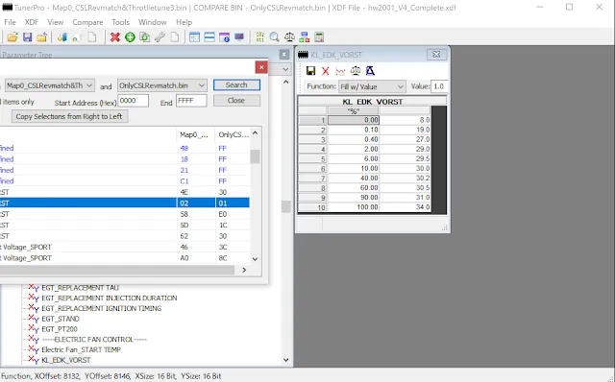Image resolution: width=615 pixels, height=382 pixels.
Task: Click the Parameter Tree scroll down arrow
Action: (285, 360)
